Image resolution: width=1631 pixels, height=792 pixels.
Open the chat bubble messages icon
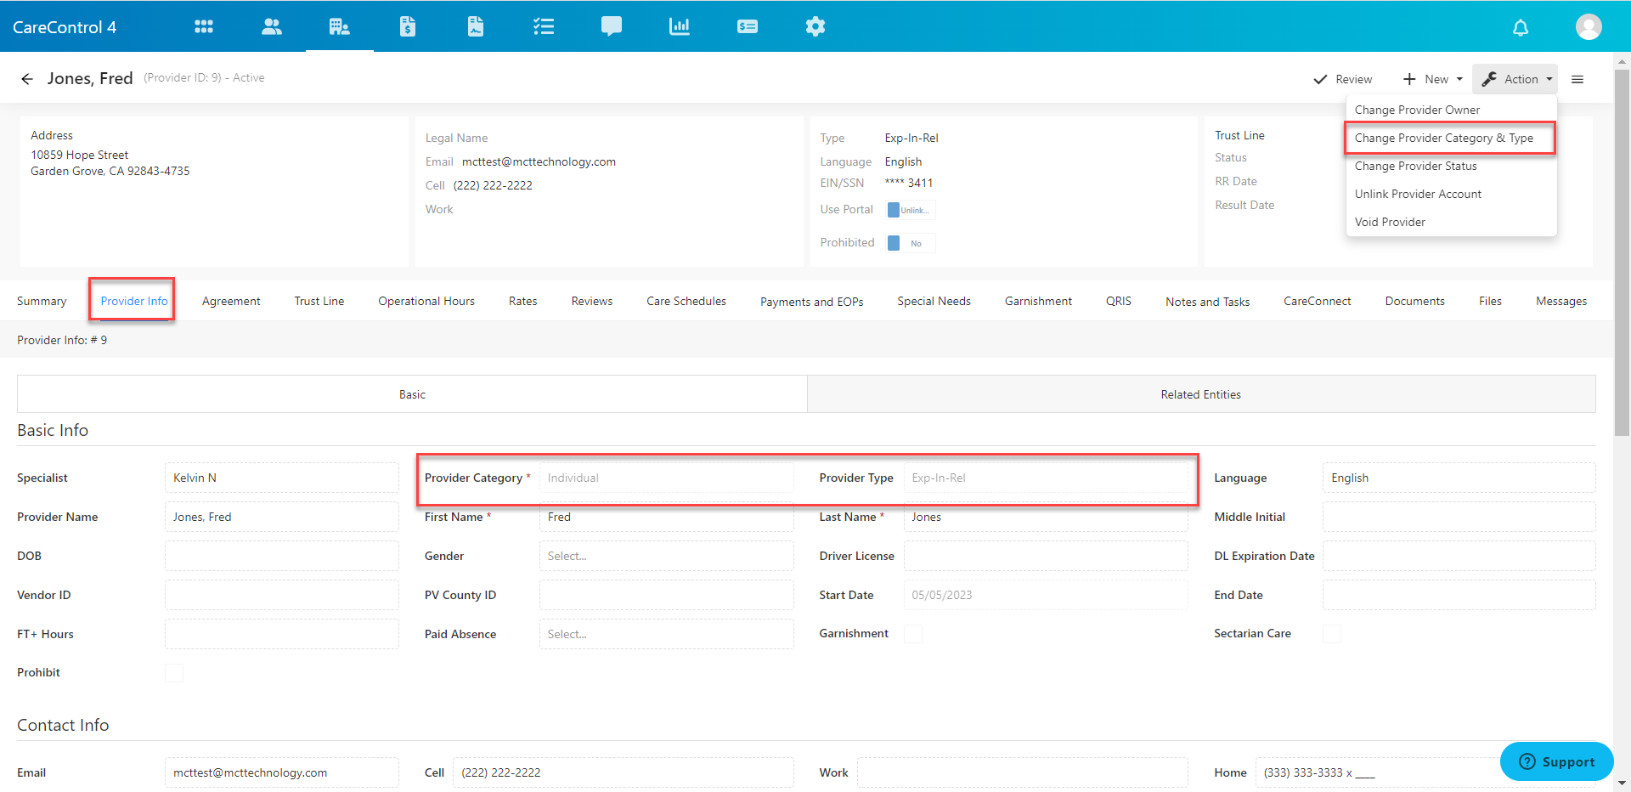tap(612, 26)
